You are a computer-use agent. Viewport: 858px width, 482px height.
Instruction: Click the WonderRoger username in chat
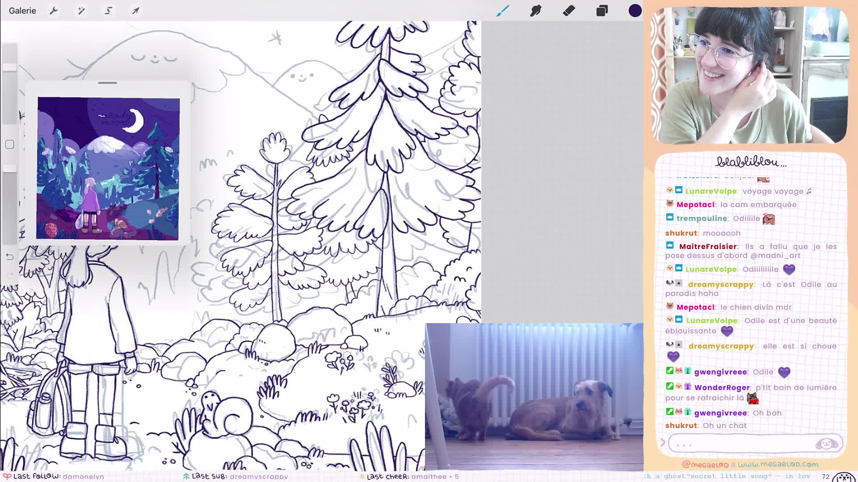click(722, 387)
